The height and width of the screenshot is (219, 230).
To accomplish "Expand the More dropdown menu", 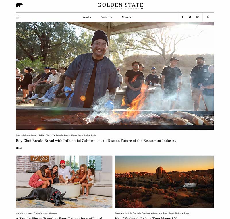I will (x=127, y=17).
